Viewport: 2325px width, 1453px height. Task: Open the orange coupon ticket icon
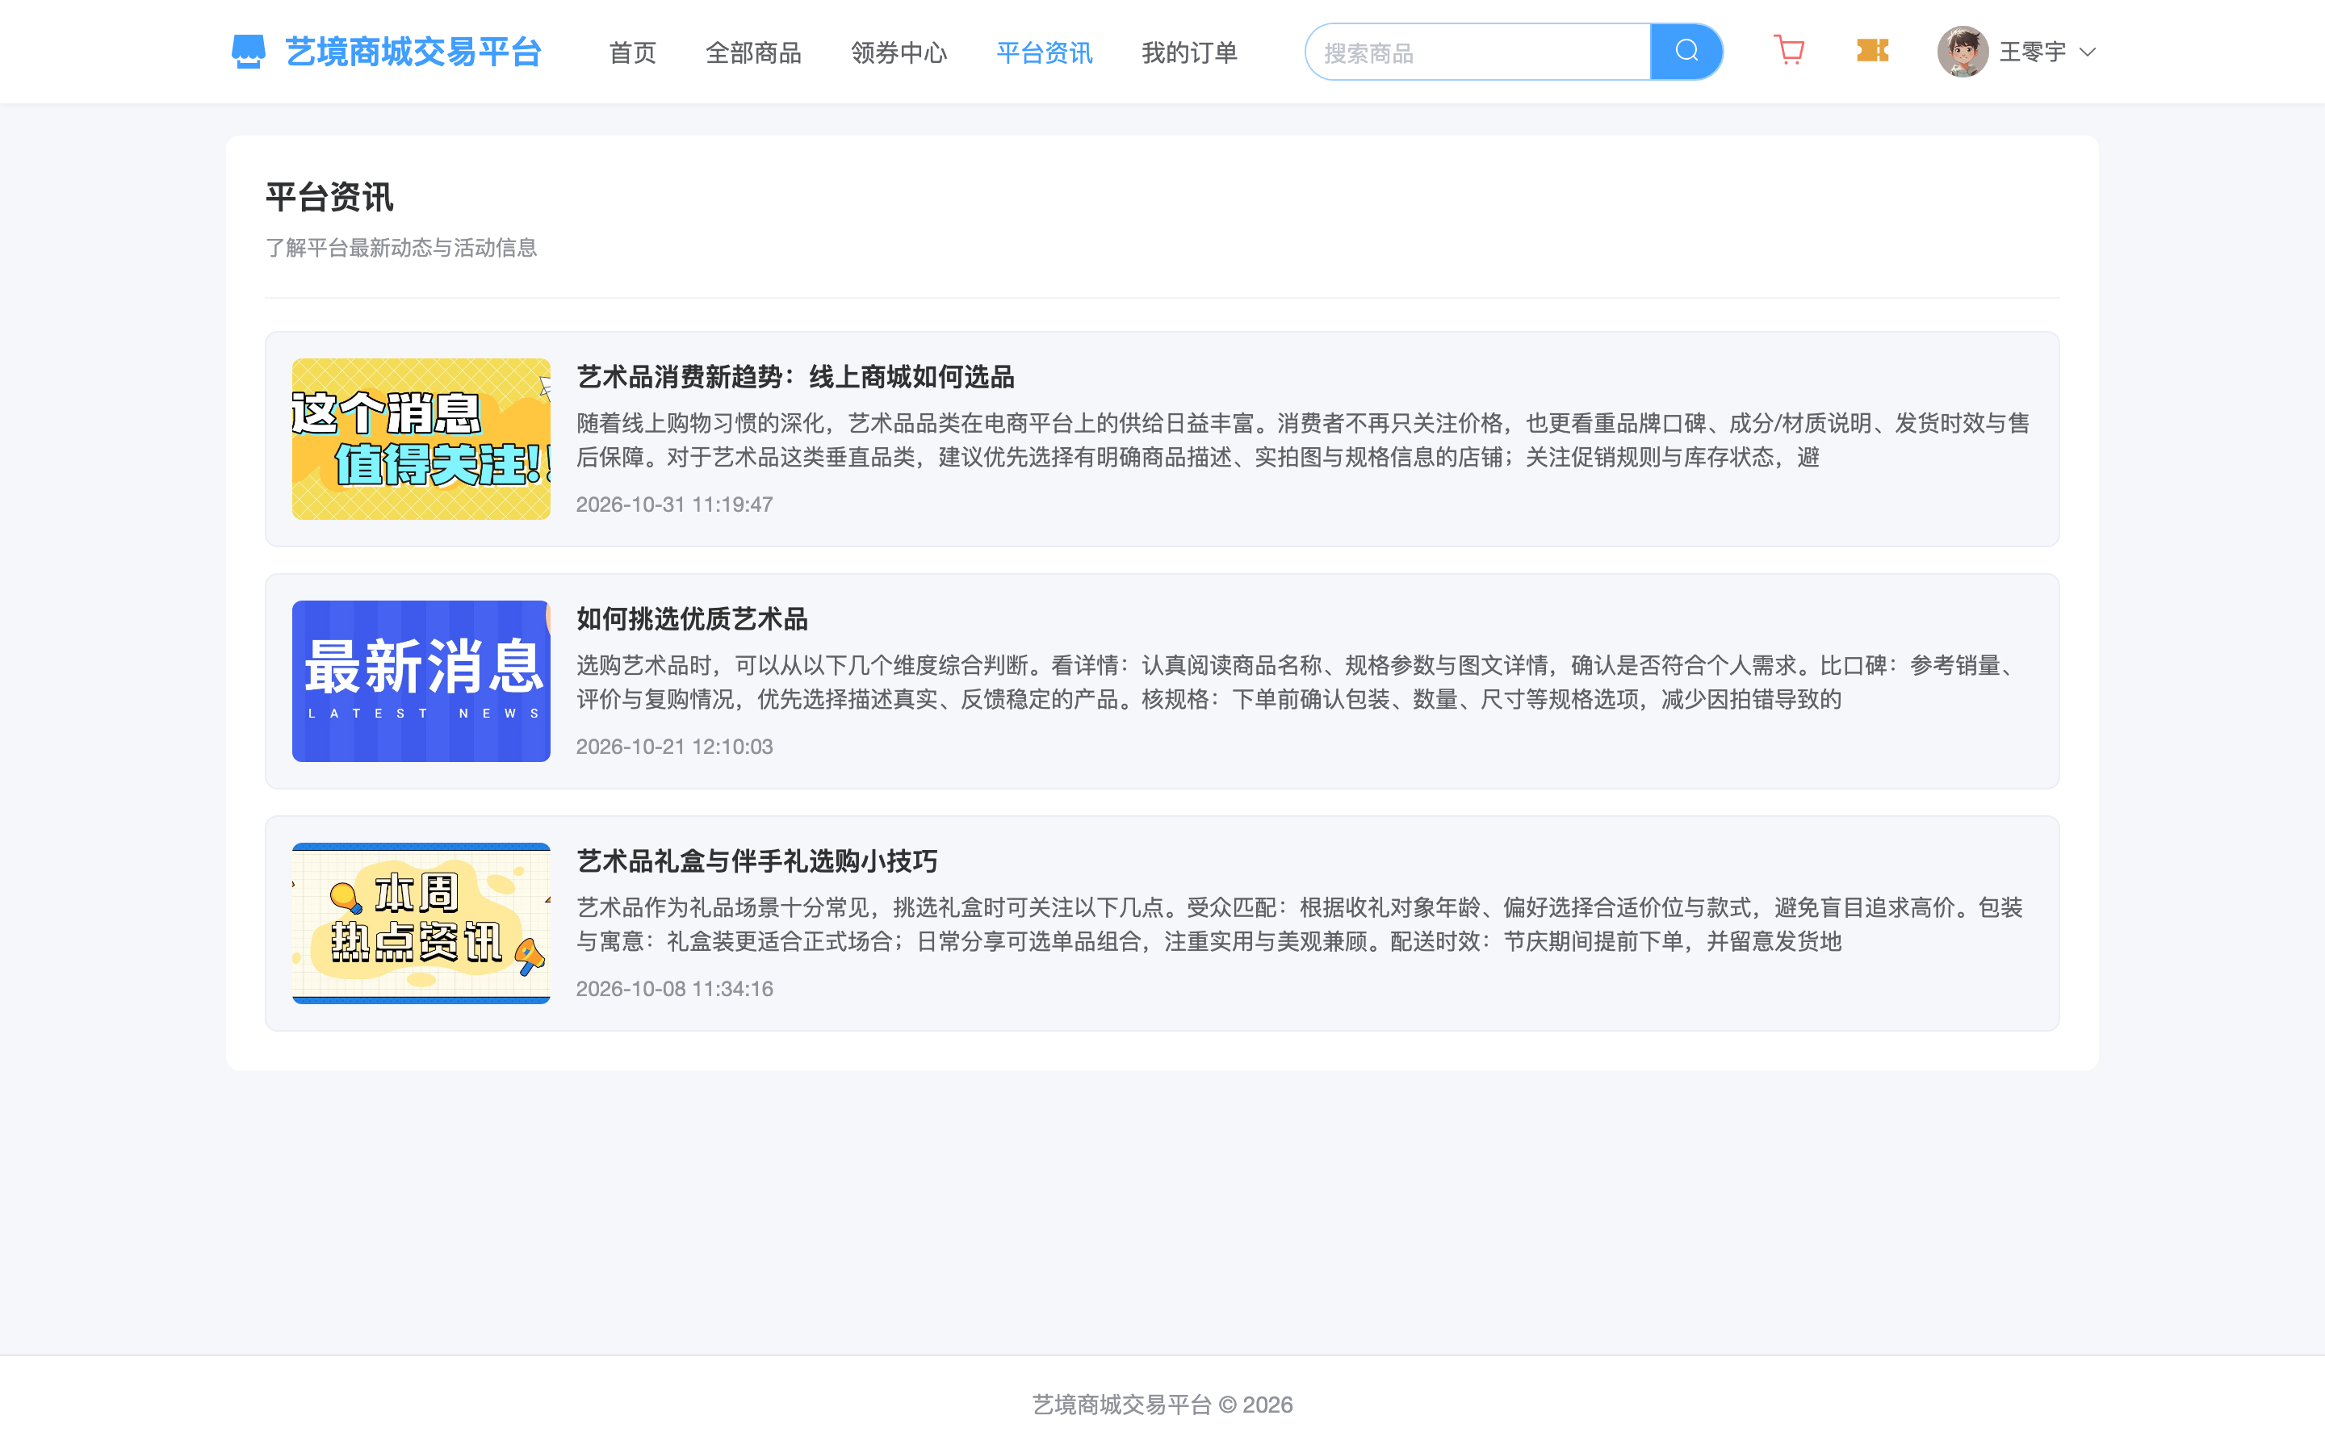[x=1872, y=51]
